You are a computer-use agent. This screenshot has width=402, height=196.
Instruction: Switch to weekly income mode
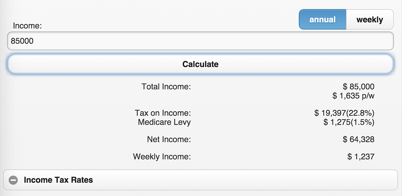point(369,20)
